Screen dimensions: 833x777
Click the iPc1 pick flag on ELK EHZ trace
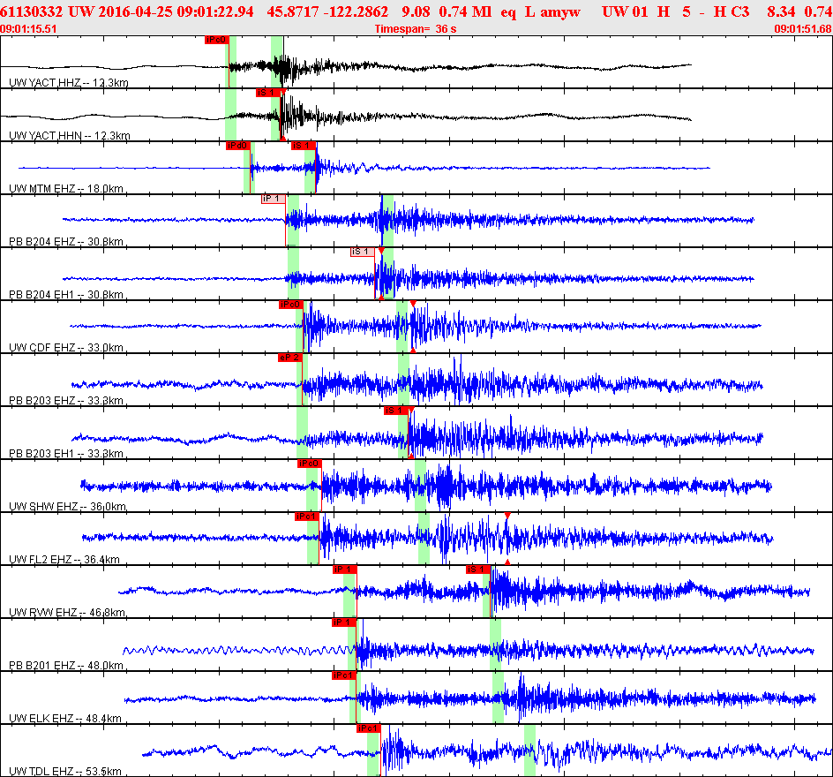pos(344,675)
